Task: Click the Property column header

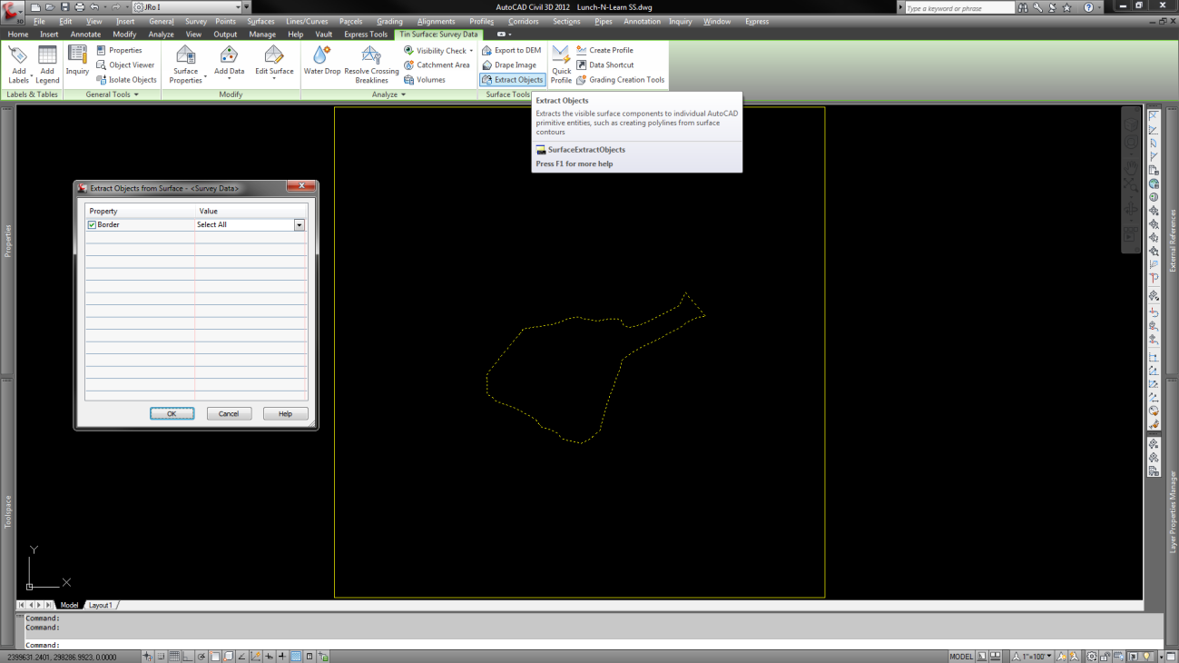Action: click(140, 211)
